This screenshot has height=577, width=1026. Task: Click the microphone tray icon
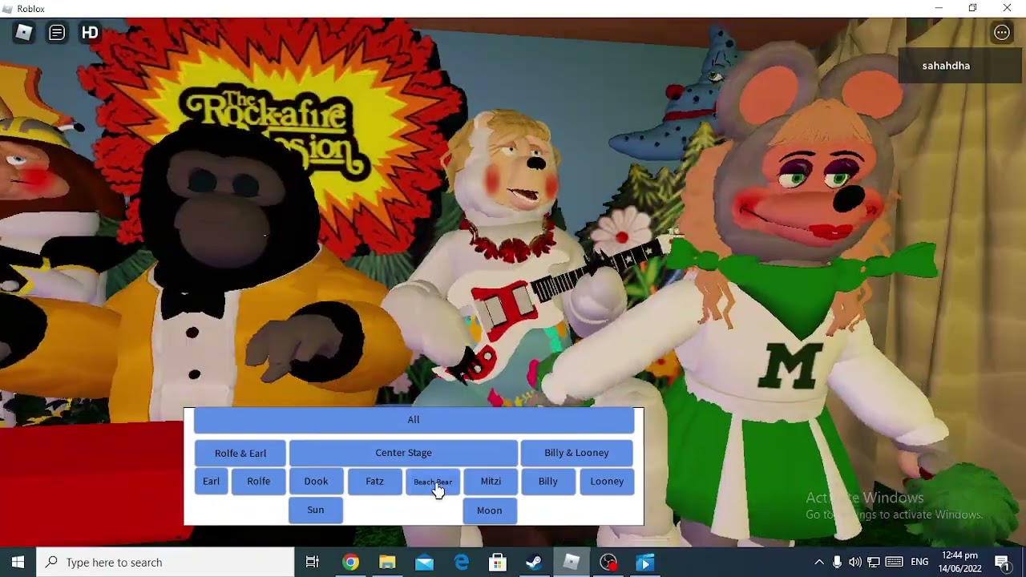(x=837, y=563)
